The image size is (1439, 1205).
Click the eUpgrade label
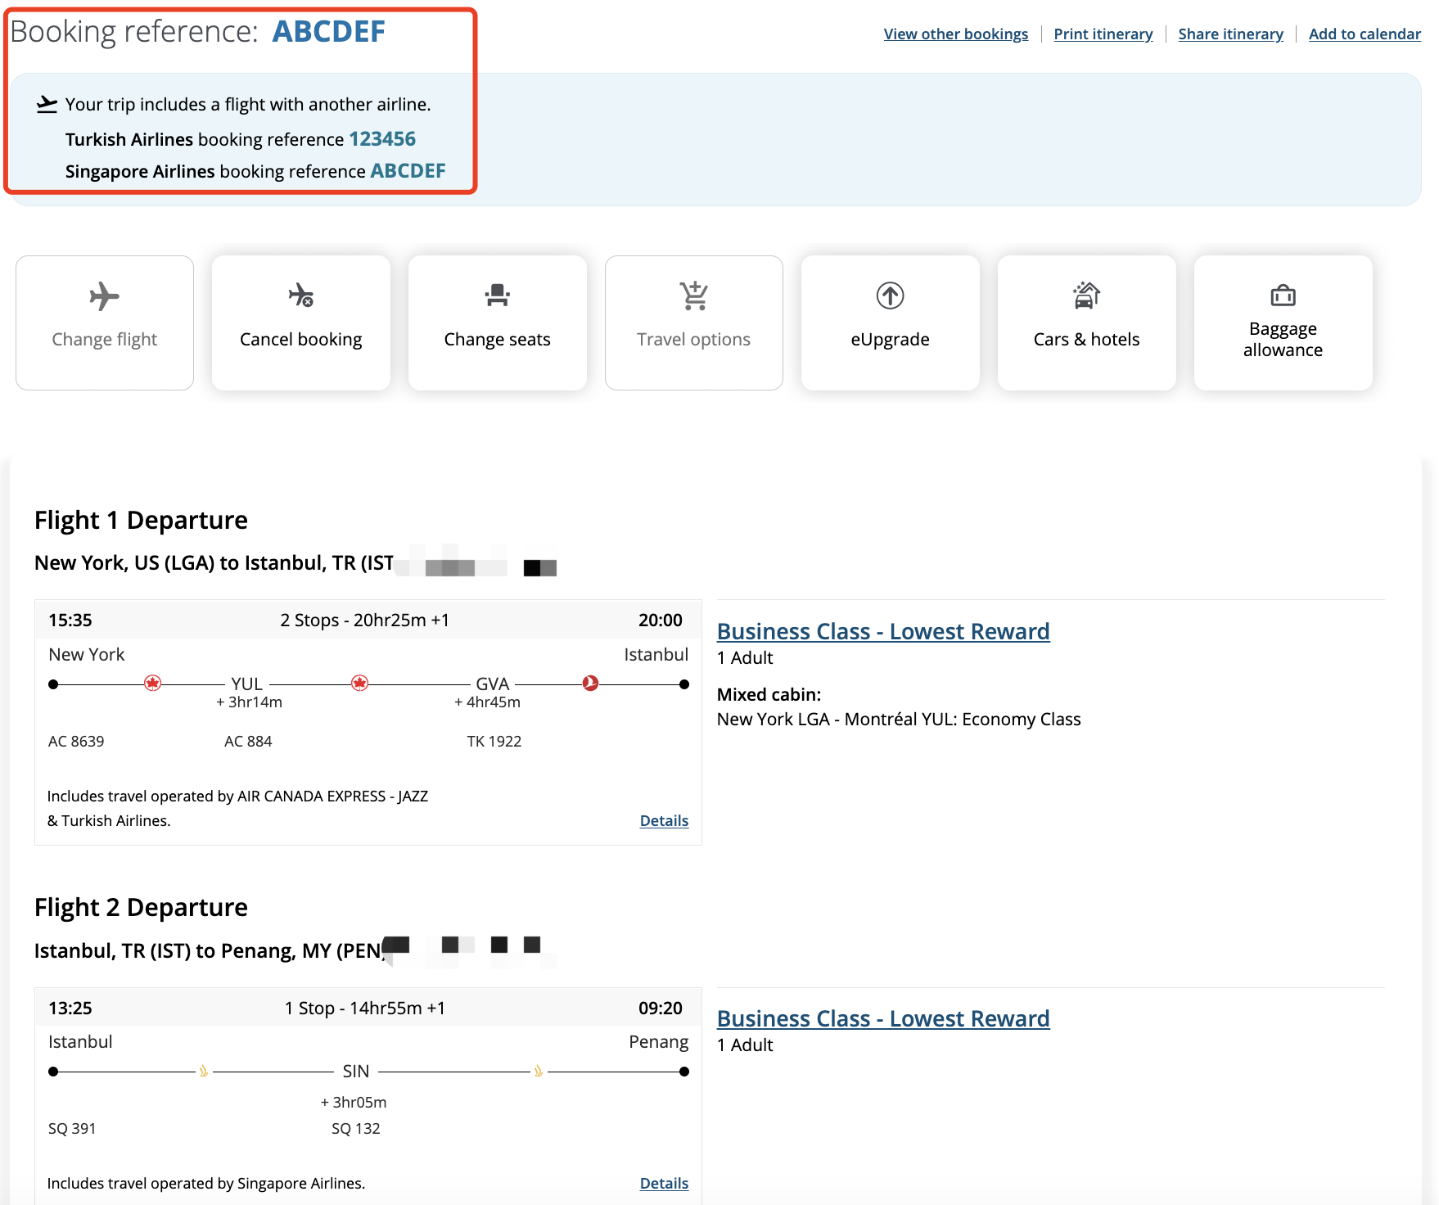(890, 339)
